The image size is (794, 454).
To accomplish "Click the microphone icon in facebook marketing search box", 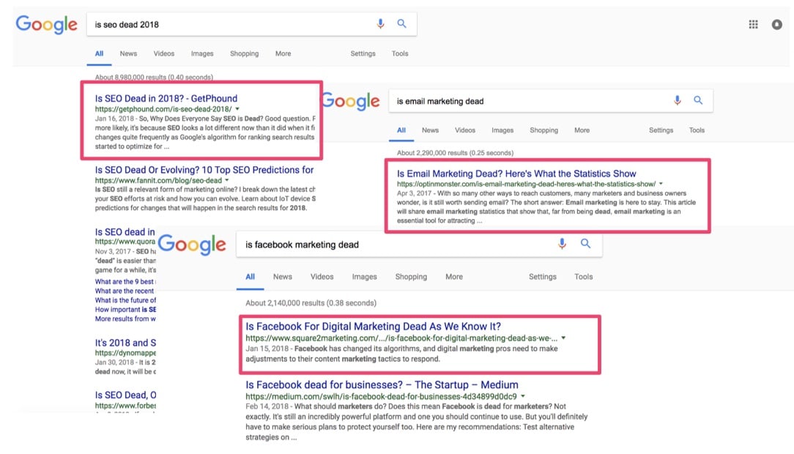I will pyautogui.click(x=562, y=243).
